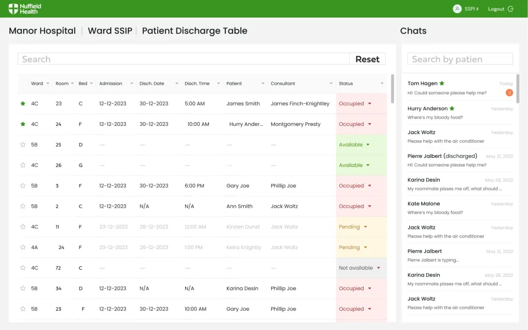Expand the Not available status dropdown
528x330 pixels.
pos(378,268)
